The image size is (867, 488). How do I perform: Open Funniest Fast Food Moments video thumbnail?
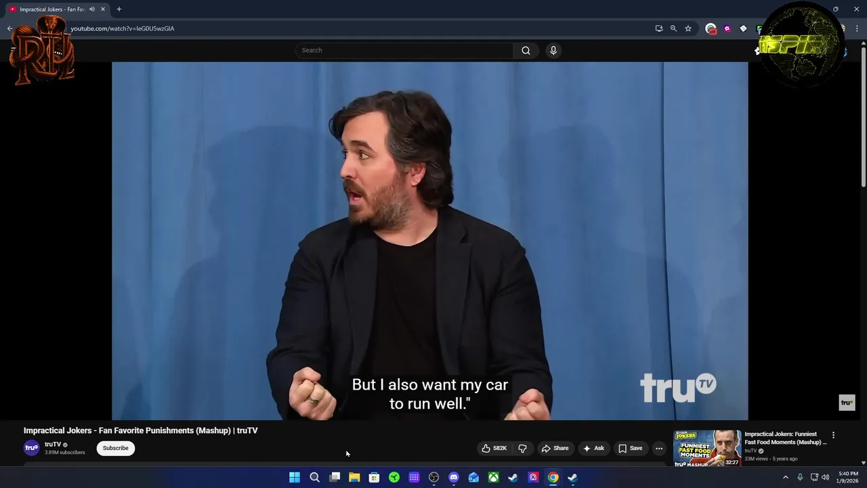click(707, 448)
